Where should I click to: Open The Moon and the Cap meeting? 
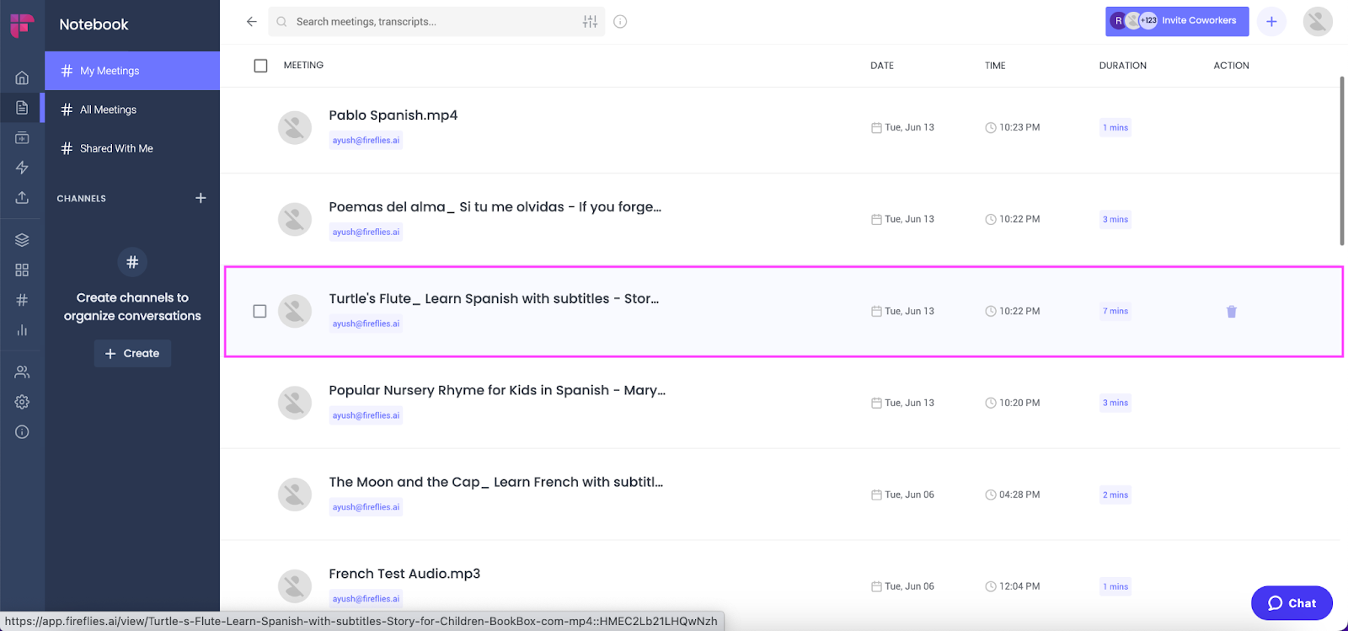tap(495, 483)
